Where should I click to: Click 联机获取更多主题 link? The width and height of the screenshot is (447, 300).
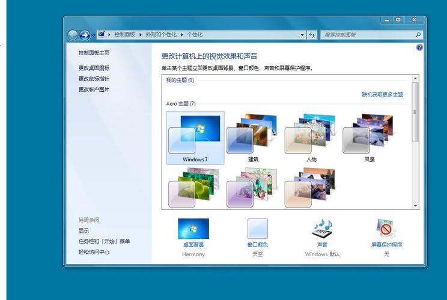(383, 94)
